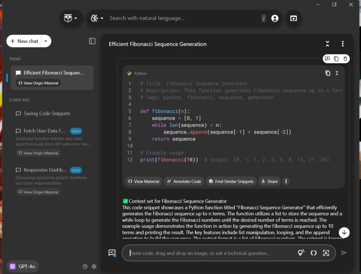
Task: Copy the code block with copy icon
Action: pos(327,73)
